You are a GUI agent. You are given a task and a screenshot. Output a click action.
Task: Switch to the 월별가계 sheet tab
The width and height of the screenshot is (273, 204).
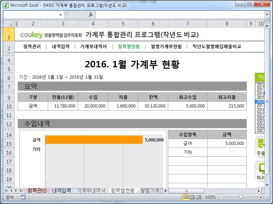150,191
